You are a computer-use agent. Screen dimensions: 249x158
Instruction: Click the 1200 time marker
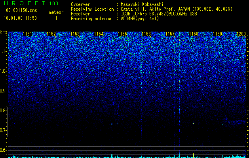pos(241,34)
